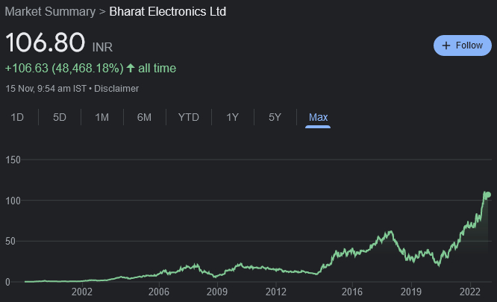Click the +106.63 all time change text

(x=63, y=69)
